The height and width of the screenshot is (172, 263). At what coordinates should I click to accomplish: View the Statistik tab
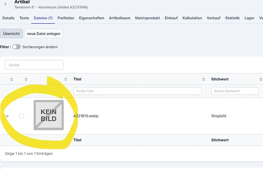(232, 18)
